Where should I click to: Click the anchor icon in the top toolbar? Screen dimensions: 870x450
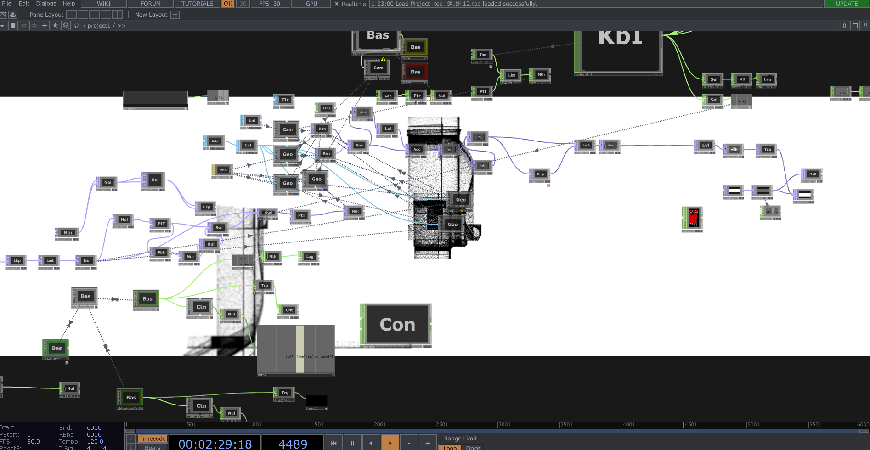click(x=13, y=15)
